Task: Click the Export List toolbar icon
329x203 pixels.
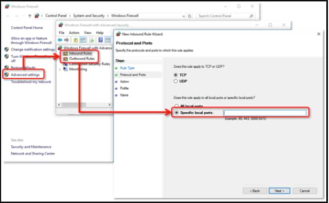Action: (91, 40)
